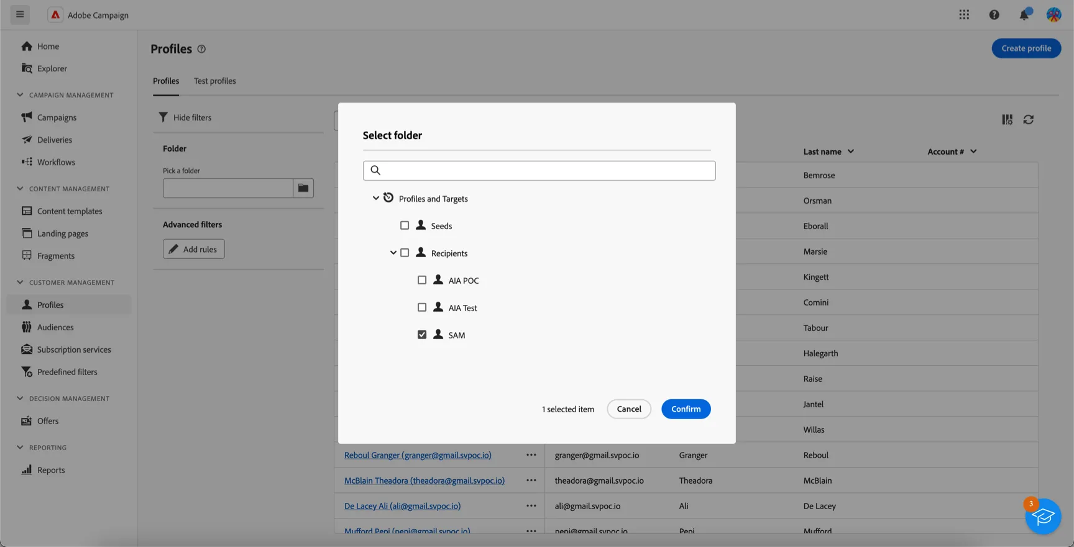Click the info icon beside Profiles heading
Screen dimensions: 1074x547
(x=201, y=49)
